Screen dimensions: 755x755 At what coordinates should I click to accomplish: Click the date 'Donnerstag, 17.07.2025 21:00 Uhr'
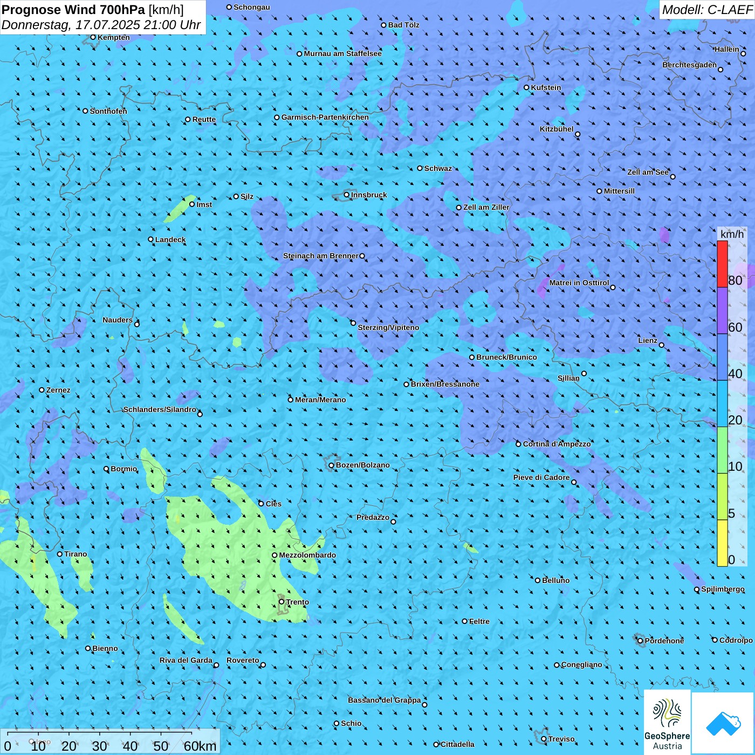click(x=101, y=25)
